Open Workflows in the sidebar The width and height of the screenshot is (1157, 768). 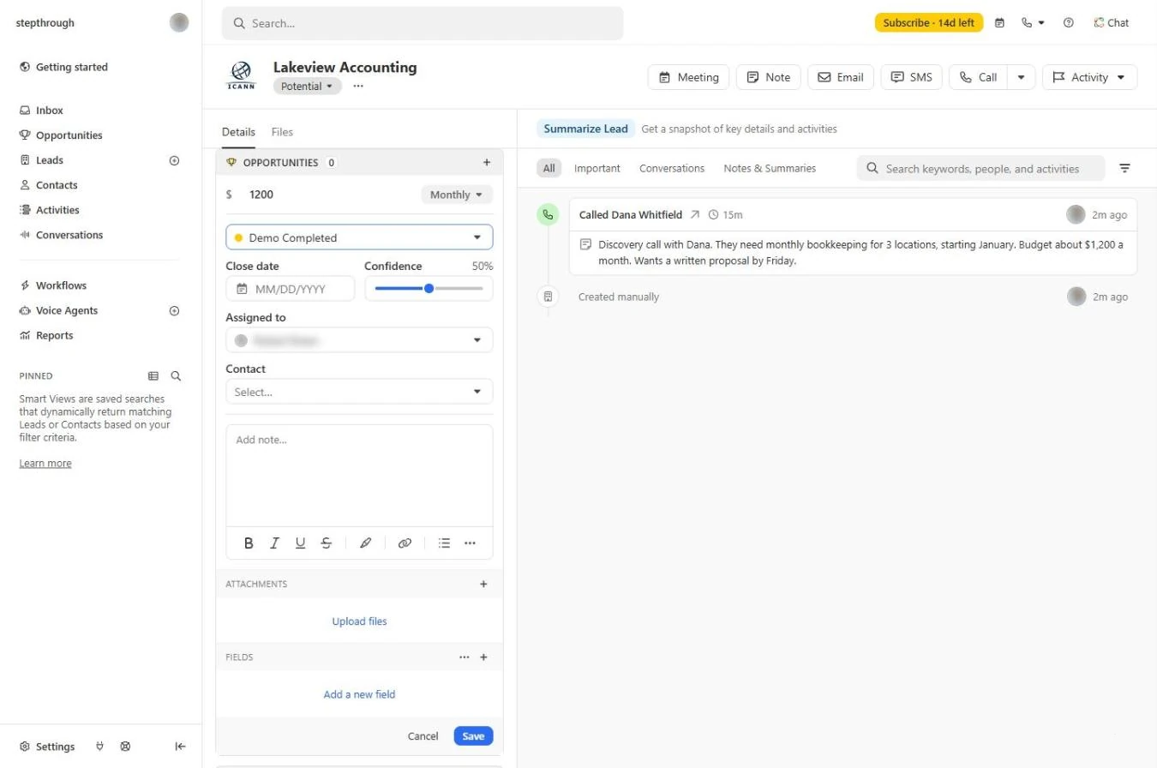(61, 285)
